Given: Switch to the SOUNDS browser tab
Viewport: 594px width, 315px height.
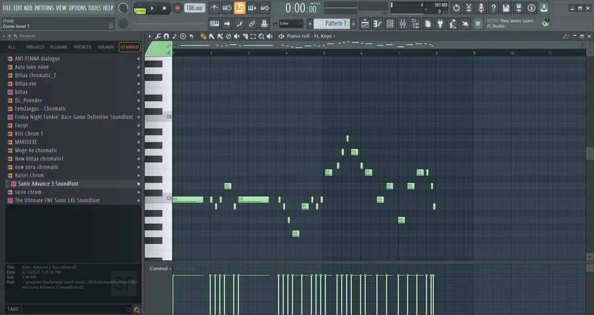Looking at the screenshot, I should click(x=106, y=47).
